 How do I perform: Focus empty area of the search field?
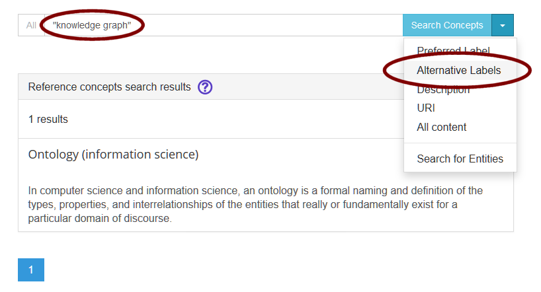[x=266, y=25]
